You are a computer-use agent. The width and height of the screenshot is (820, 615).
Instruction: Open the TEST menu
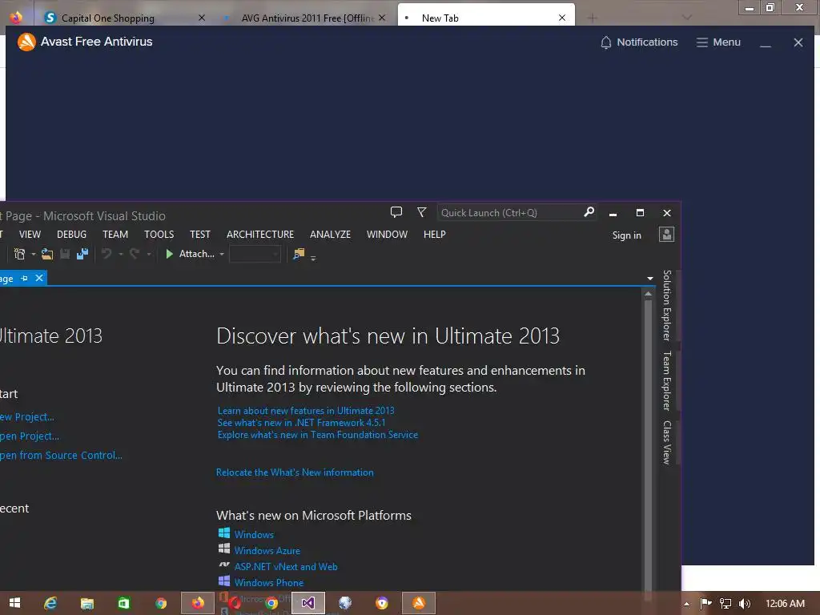pyautogui.click(x=199, y=235)
